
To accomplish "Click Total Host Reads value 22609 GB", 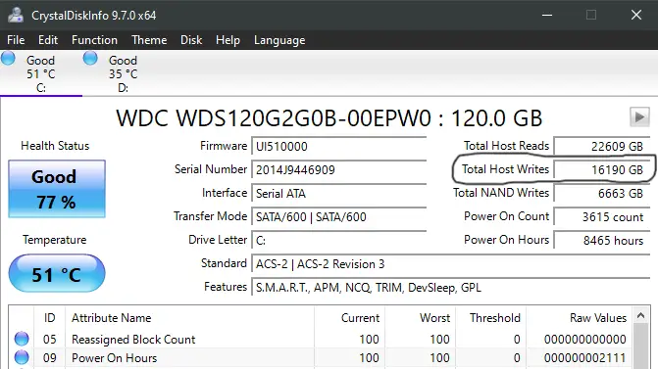I will click(x=602, y=147).
